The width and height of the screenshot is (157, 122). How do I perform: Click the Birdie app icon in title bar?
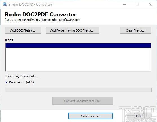(5, 4)
